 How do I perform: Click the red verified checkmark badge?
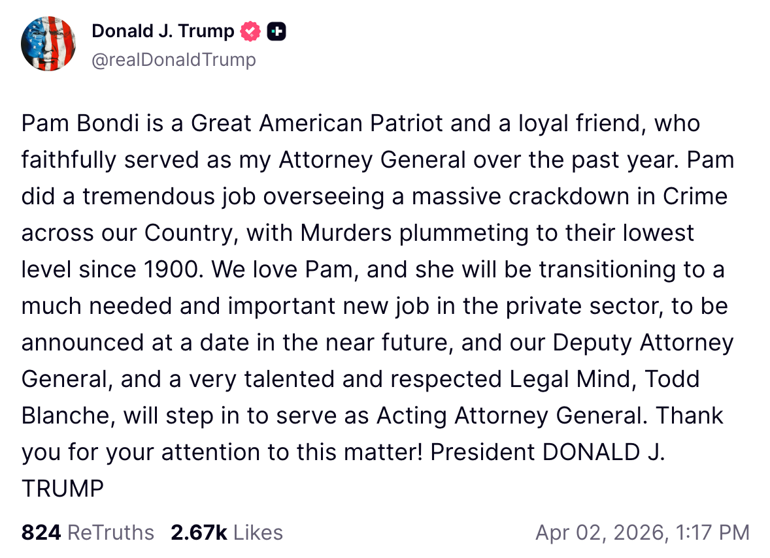pyautogui.click(x=250, y=31)
